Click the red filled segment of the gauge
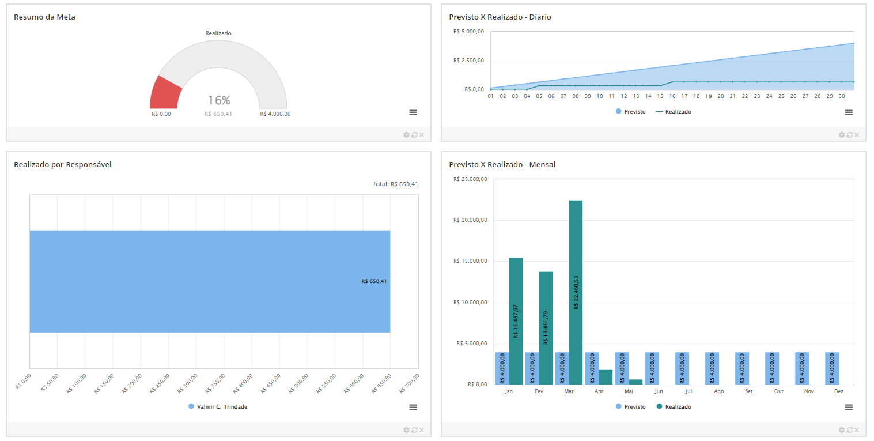Screen dimensions: 874x441 coord(164,94)
